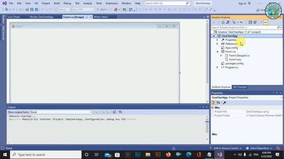Click the Windows Start button
The width and height of the screenshot is (284, 159).
[5, 155]
